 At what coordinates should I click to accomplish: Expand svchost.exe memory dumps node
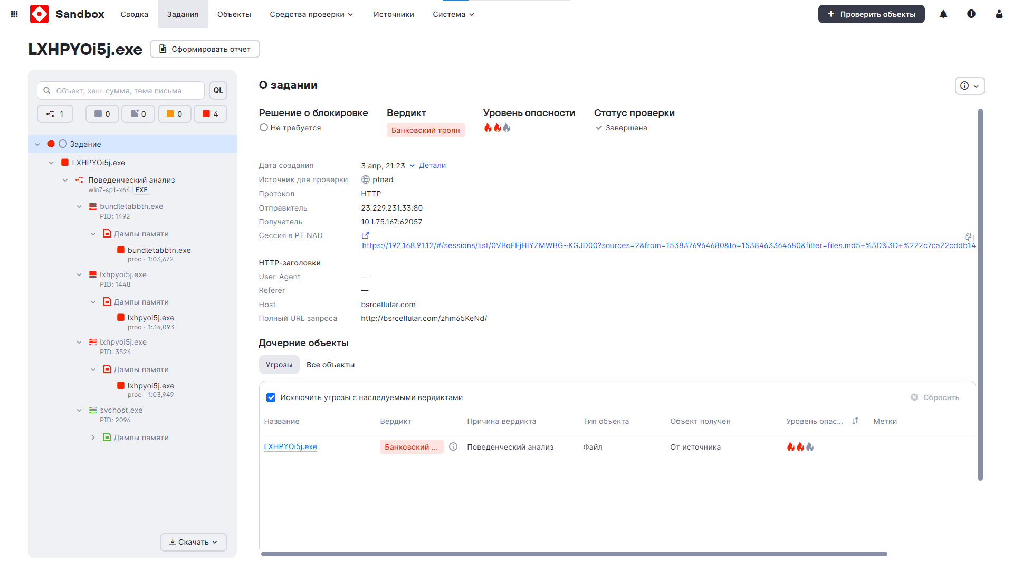tap(93, 438)
